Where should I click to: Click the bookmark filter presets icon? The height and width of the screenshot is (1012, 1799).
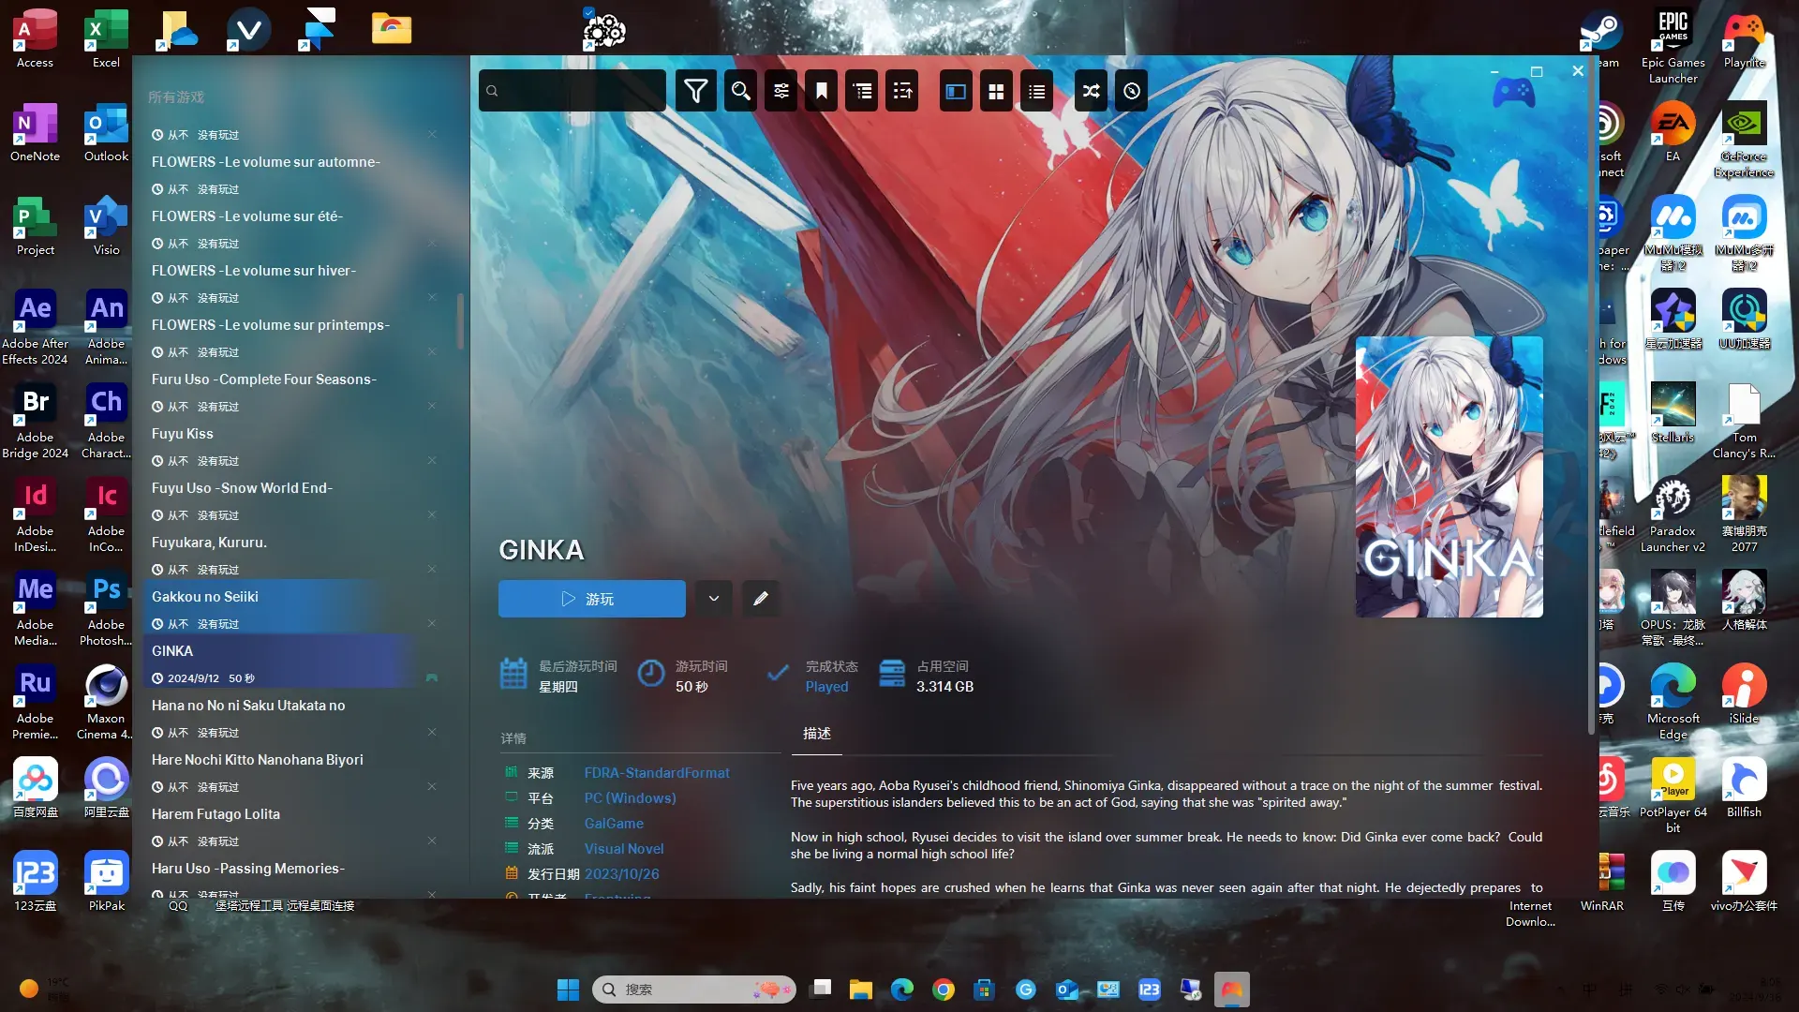[x=821, y=91]
